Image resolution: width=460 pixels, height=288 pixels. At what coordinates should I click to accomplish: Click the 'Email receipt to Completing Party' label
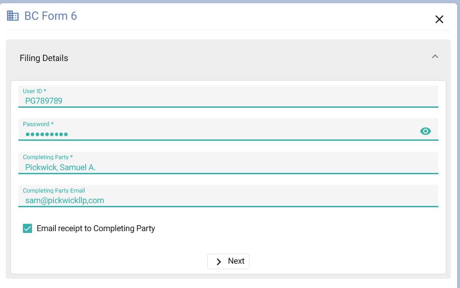pyautogui.click(x=96, y=228)
